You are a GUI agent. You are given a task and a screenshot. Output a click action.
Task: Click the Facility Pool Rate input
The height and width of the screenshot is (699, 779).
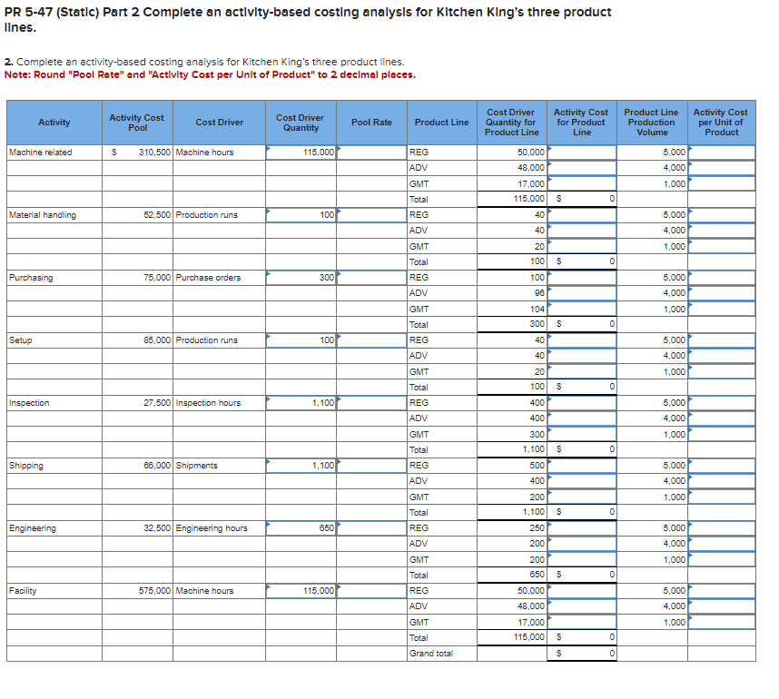pyautogui.click(x=371, y=591)
